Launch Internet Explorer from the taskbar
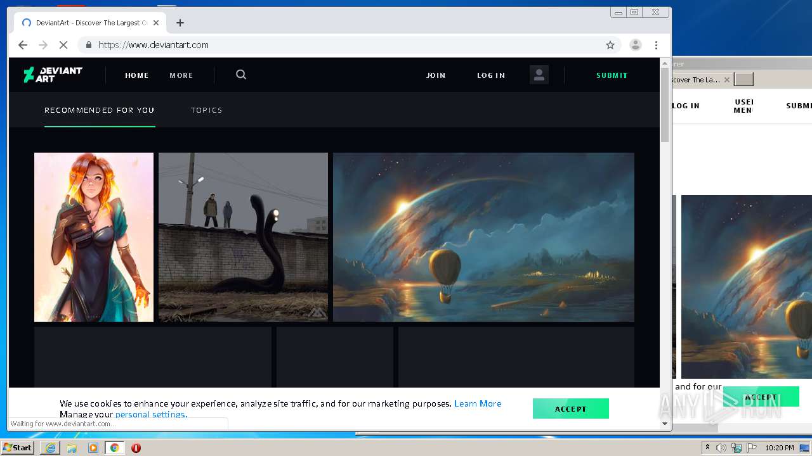The height and width of the screenshot is (456, 812). click(x=50, y=448)
